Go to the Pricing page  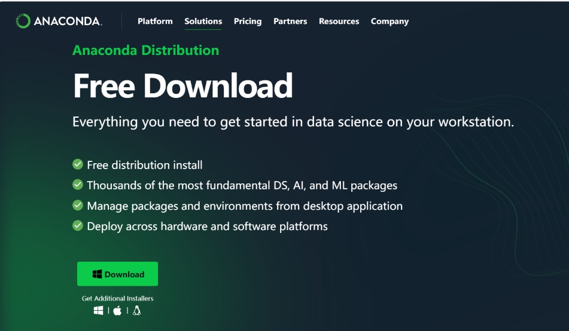pos(248,22)
